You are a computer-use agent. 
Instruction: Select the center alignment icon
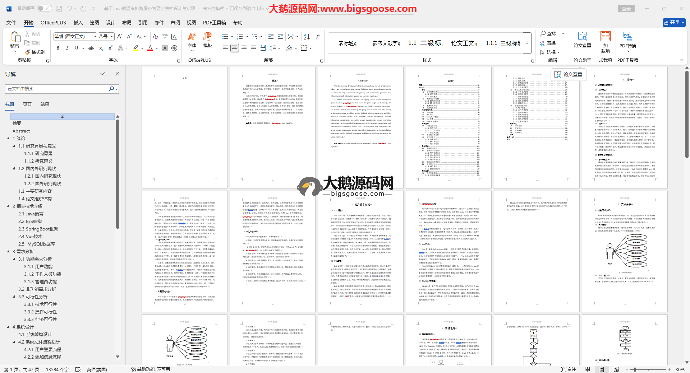(235, 48)
